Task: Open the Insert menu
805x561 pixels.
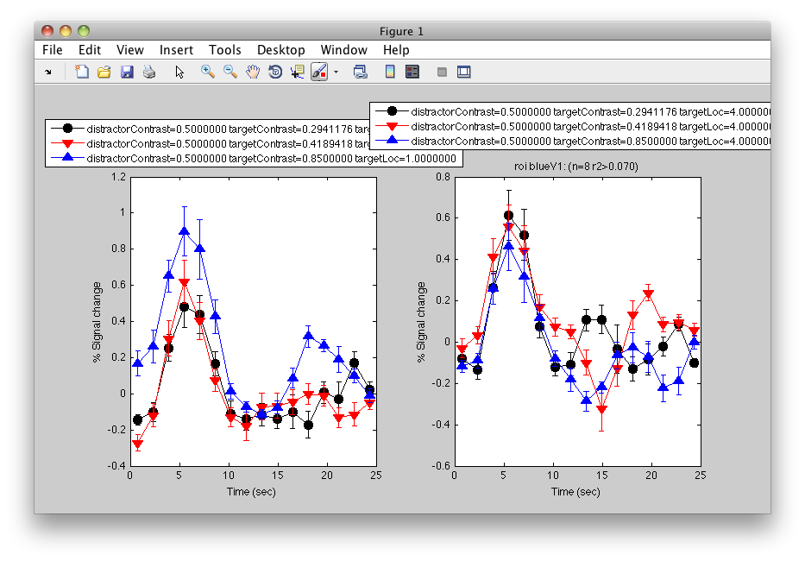Action: pos(176,50)
